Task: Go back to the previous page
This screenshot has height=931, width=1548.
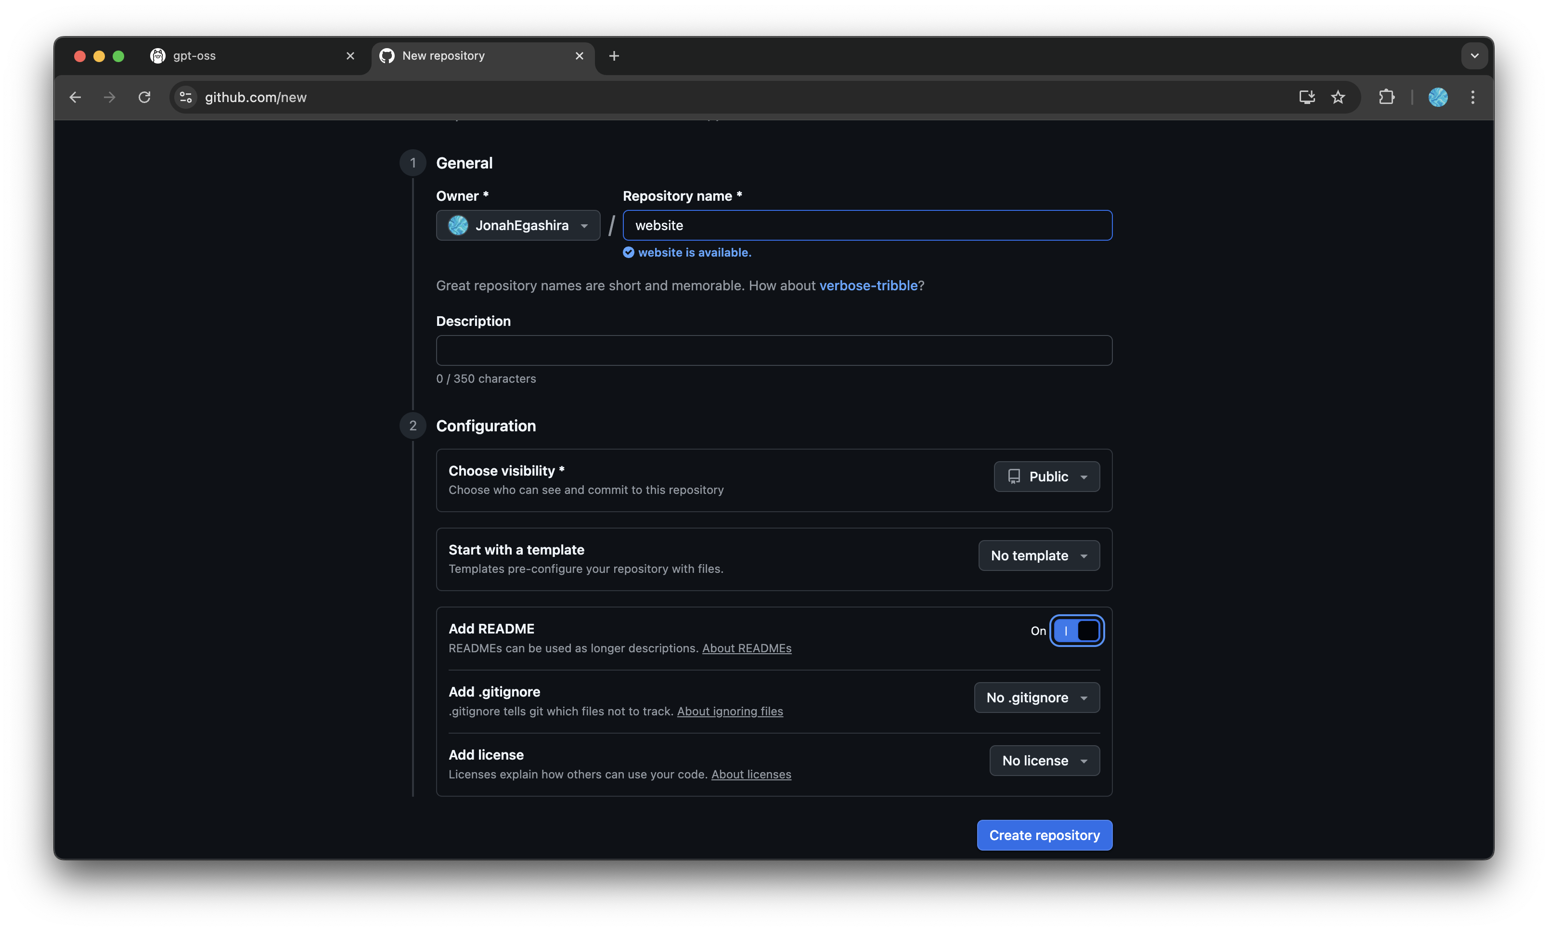Action: pyautogui.click(x=75, y=97)
